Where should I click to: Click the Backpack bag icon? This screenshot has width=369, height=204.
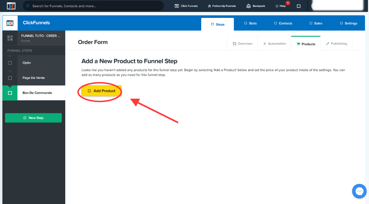248,6
